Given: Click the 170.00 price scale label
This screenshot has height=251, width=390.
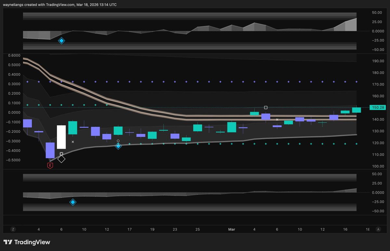Looking at the screenshot, I should pos(379,84).
